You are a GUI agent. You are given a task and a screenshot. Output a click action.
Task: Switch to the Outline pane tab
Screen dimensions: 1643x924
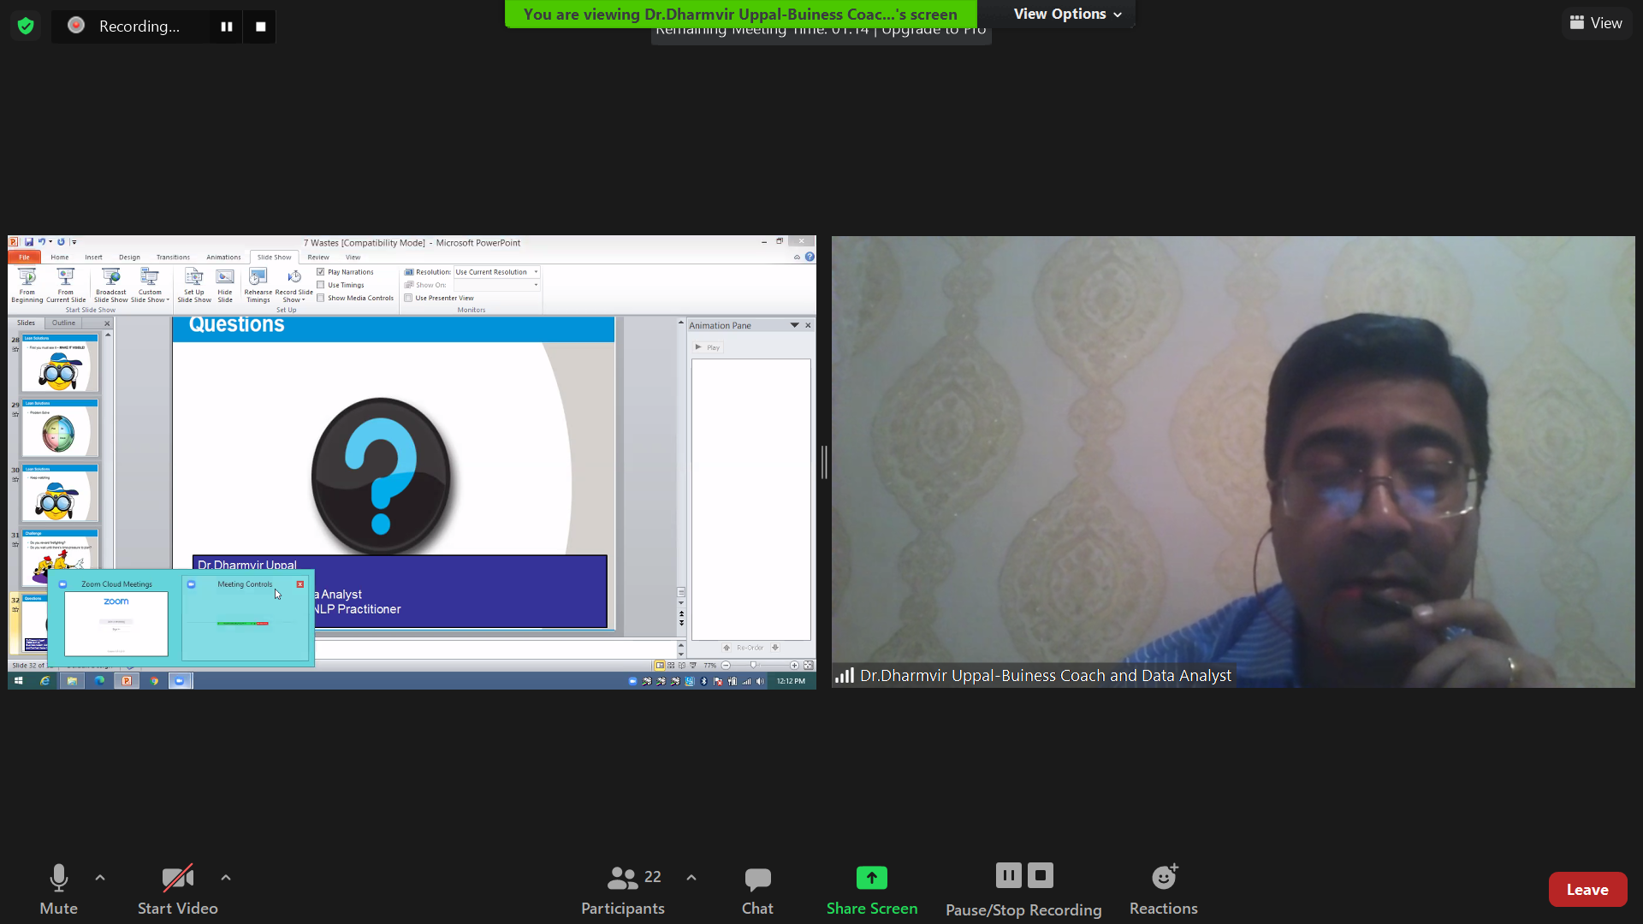click(x=63, y=323)
